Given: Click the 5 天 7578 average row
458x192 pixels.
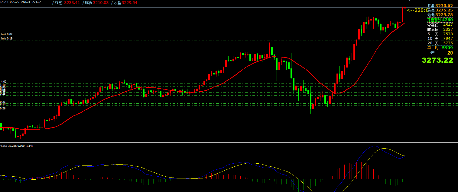Looking at the screenshot, I should [440, 34].
